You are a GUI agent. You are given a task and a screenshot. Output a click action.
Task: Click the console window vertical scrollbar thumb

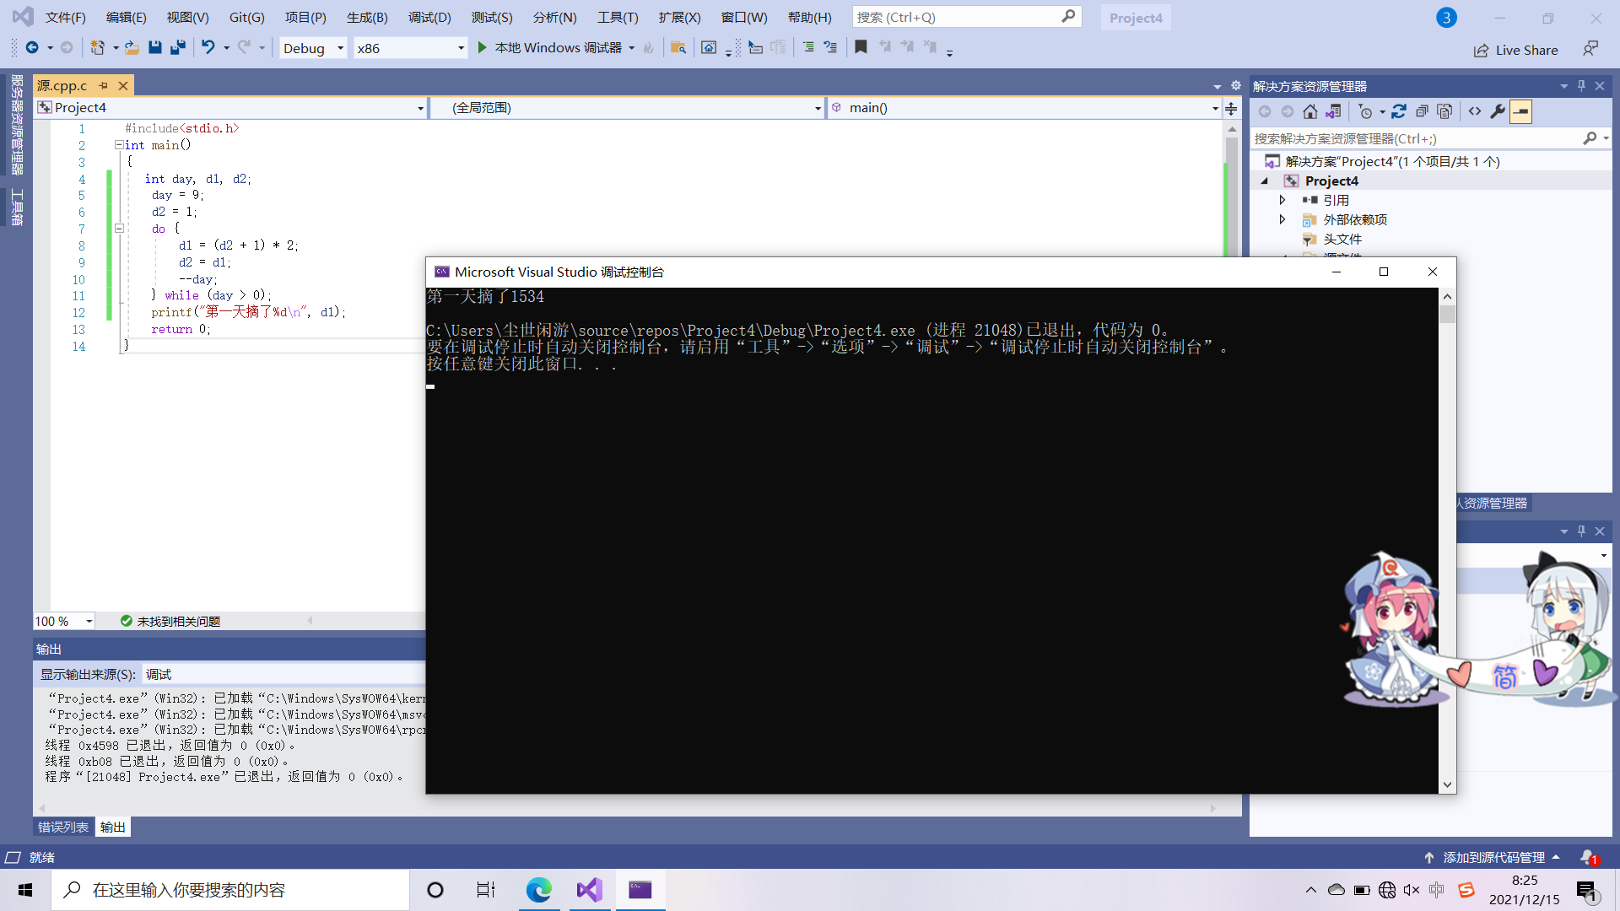point(1447,315)
